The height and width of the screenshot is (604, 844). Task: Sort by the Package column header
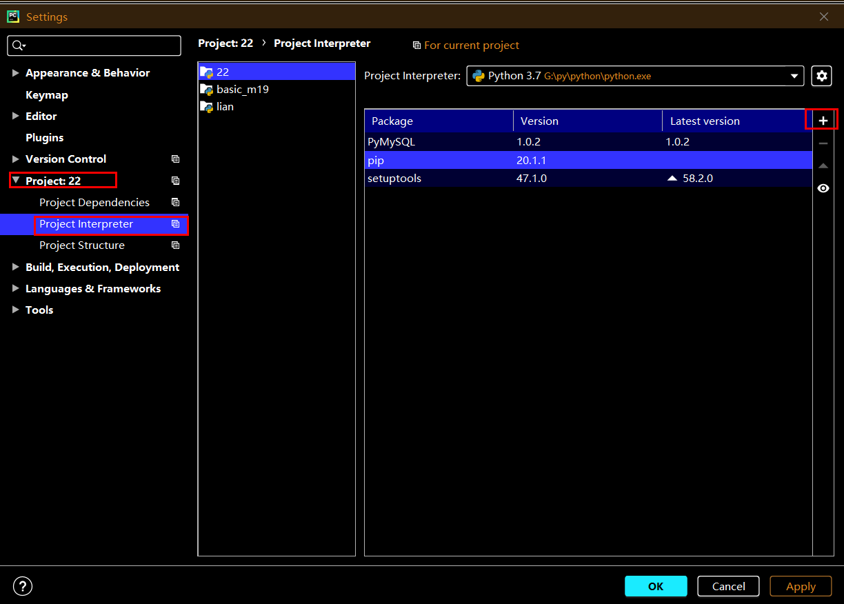pos(439,121)
